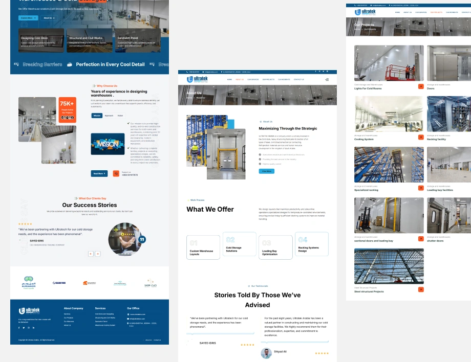Click footer Twitter icon on home page

click(x=24, y=328)
